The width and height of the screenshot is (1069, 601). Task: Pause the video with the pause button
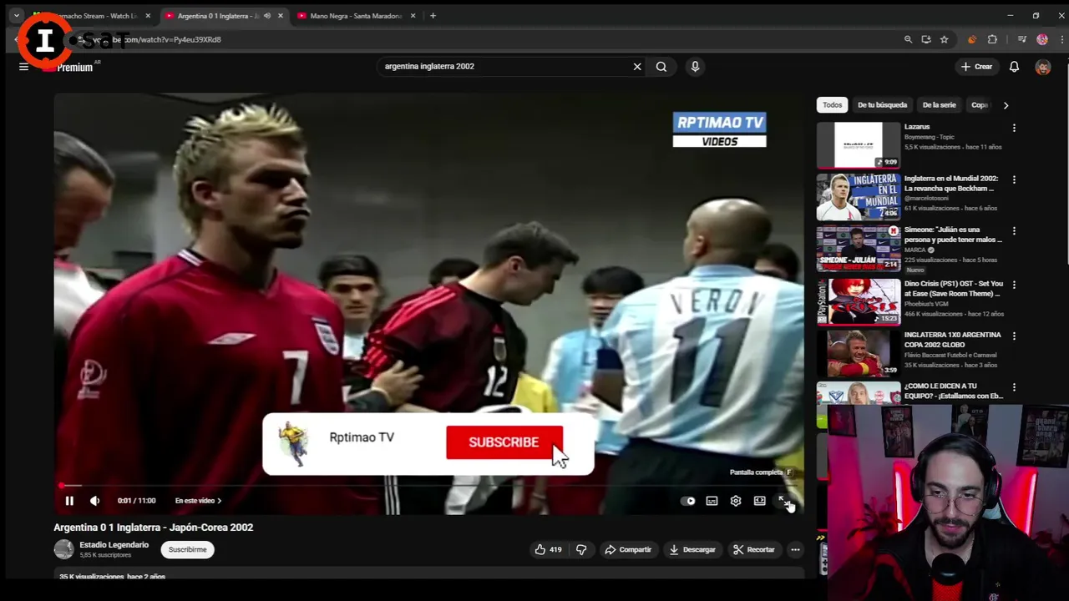(69, 501)
